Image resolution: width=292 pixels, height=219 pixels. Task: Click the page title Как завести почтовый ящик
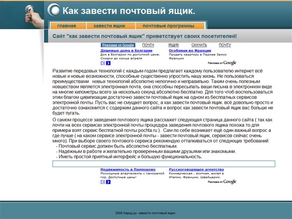click(x=128, y=11)
